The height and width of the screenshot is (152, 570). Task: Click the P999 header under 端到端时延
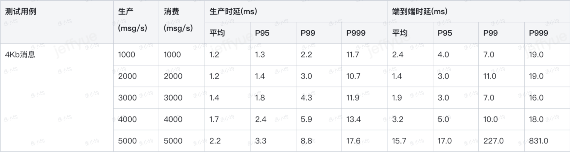click(x=538, y=33)
